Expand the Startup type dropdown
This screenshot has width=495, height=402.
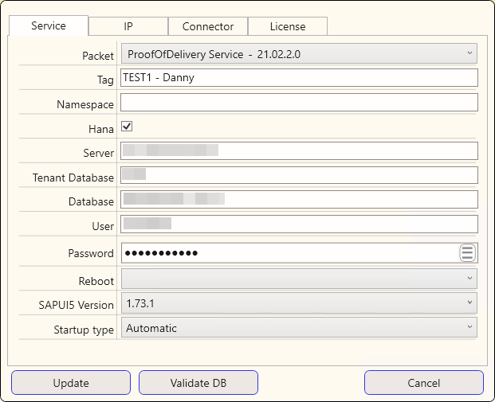point(299,328)
